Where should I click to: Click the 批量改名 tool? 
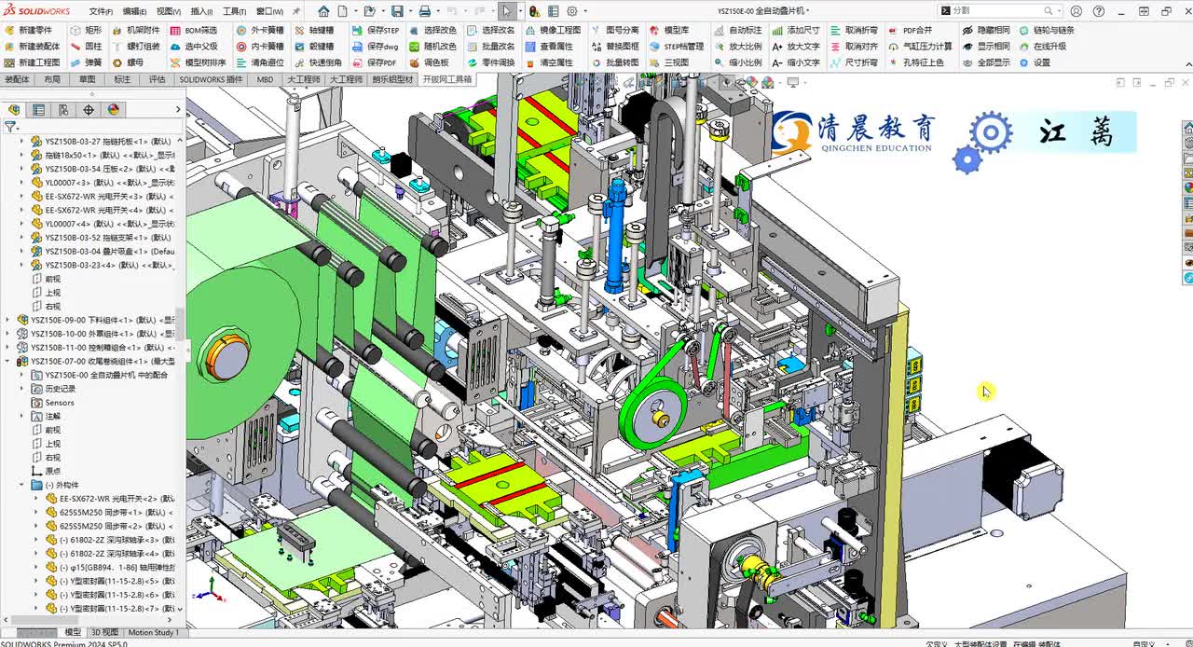tap(489, 46)
